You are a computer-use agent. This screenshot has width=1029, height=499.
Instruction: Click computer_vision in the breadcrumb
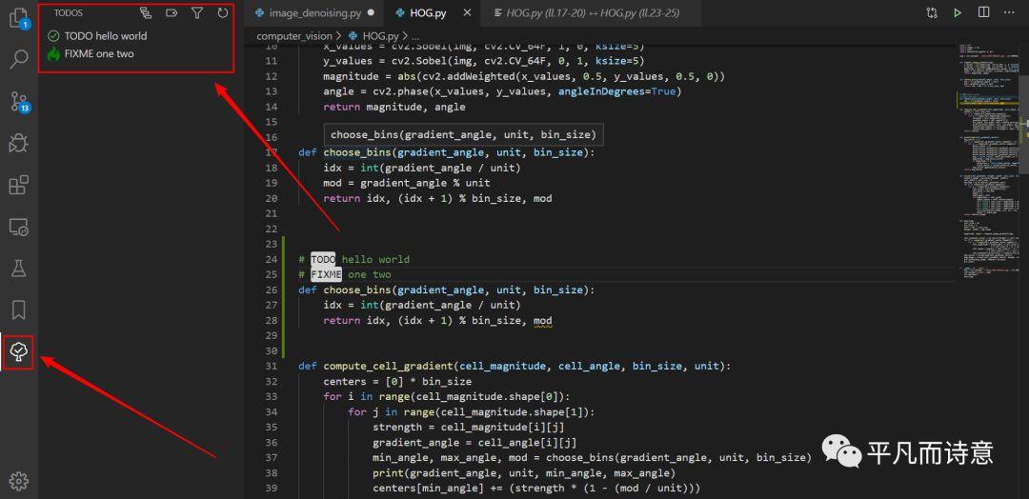point(294,36)
